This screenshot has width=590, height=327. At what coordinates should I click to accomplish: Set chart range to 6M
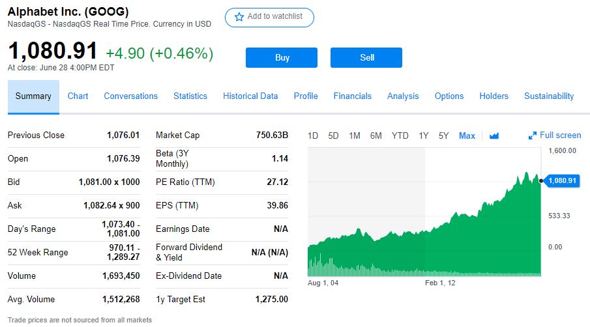click(x=376, y=135)
